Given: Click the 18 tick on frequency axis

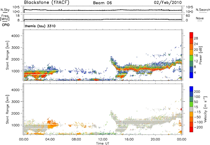Looking at the screenshot, I should 18,16.
